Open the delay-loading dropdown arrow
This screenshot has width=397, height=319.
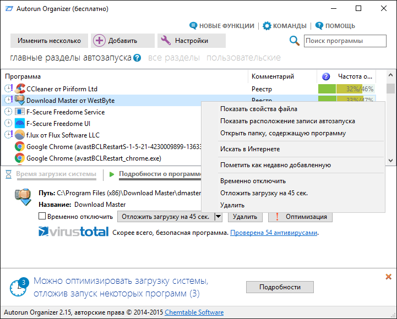(218, 217)
